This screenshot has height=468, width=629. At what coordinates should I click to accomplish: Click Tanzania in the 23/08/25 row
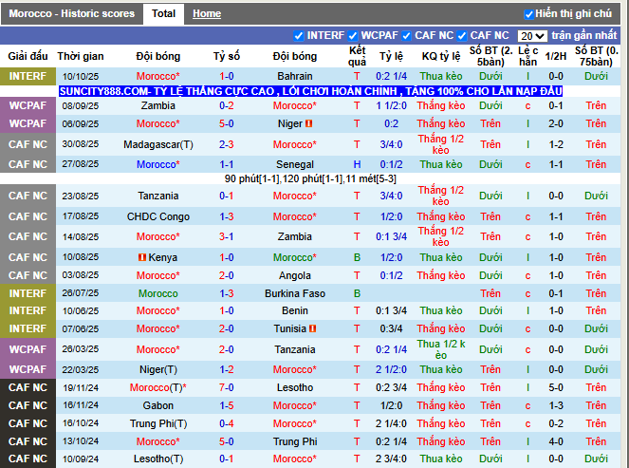158,196
